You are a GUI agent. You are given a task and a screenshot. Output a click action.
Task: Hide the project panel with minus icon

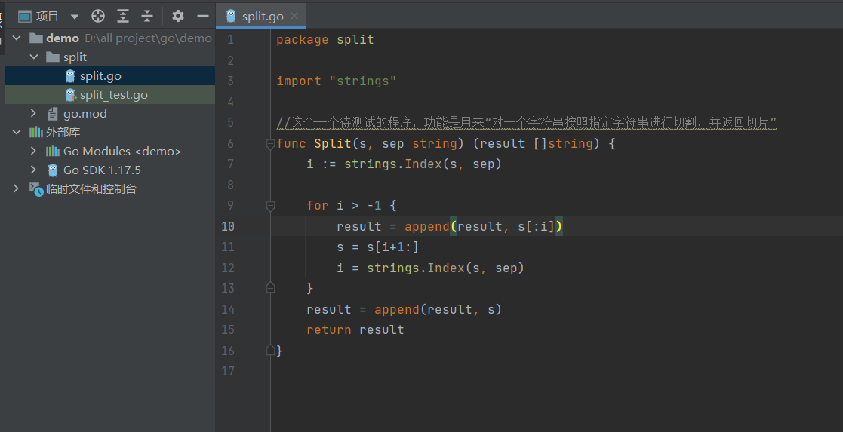(x=203, y=16)
